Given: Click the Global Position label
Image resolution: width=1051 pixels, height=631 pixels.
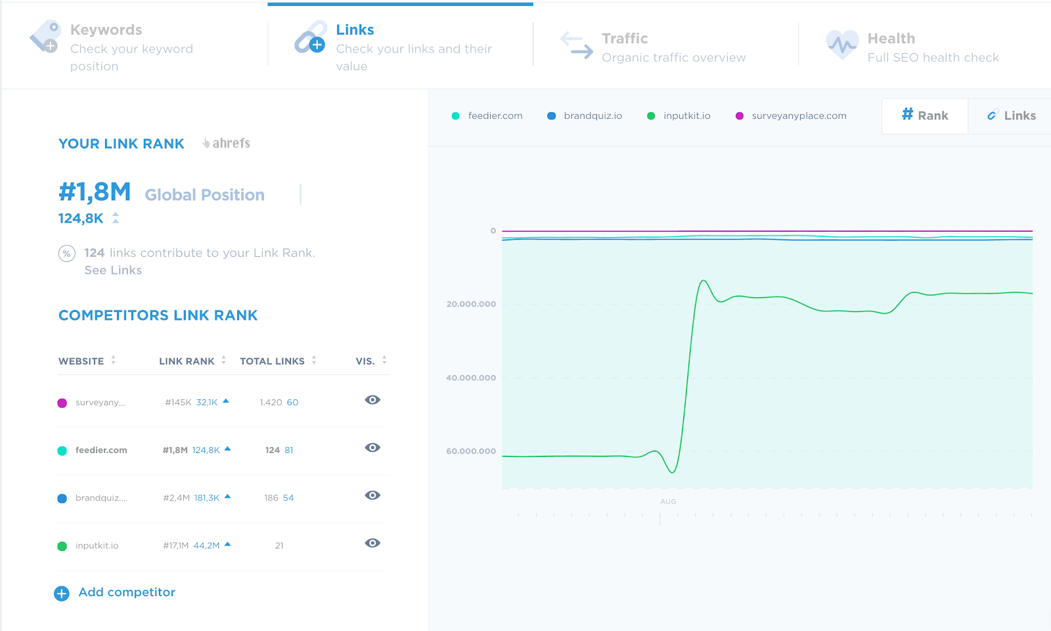Looking at the screenshot, I should [205, 195].
